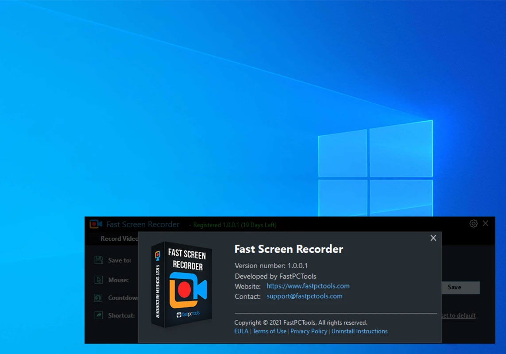Close the Fast Screen Recorder main window
Viewport: 506px width, 354px height.
pyautogui.click(x=485, y=223)
